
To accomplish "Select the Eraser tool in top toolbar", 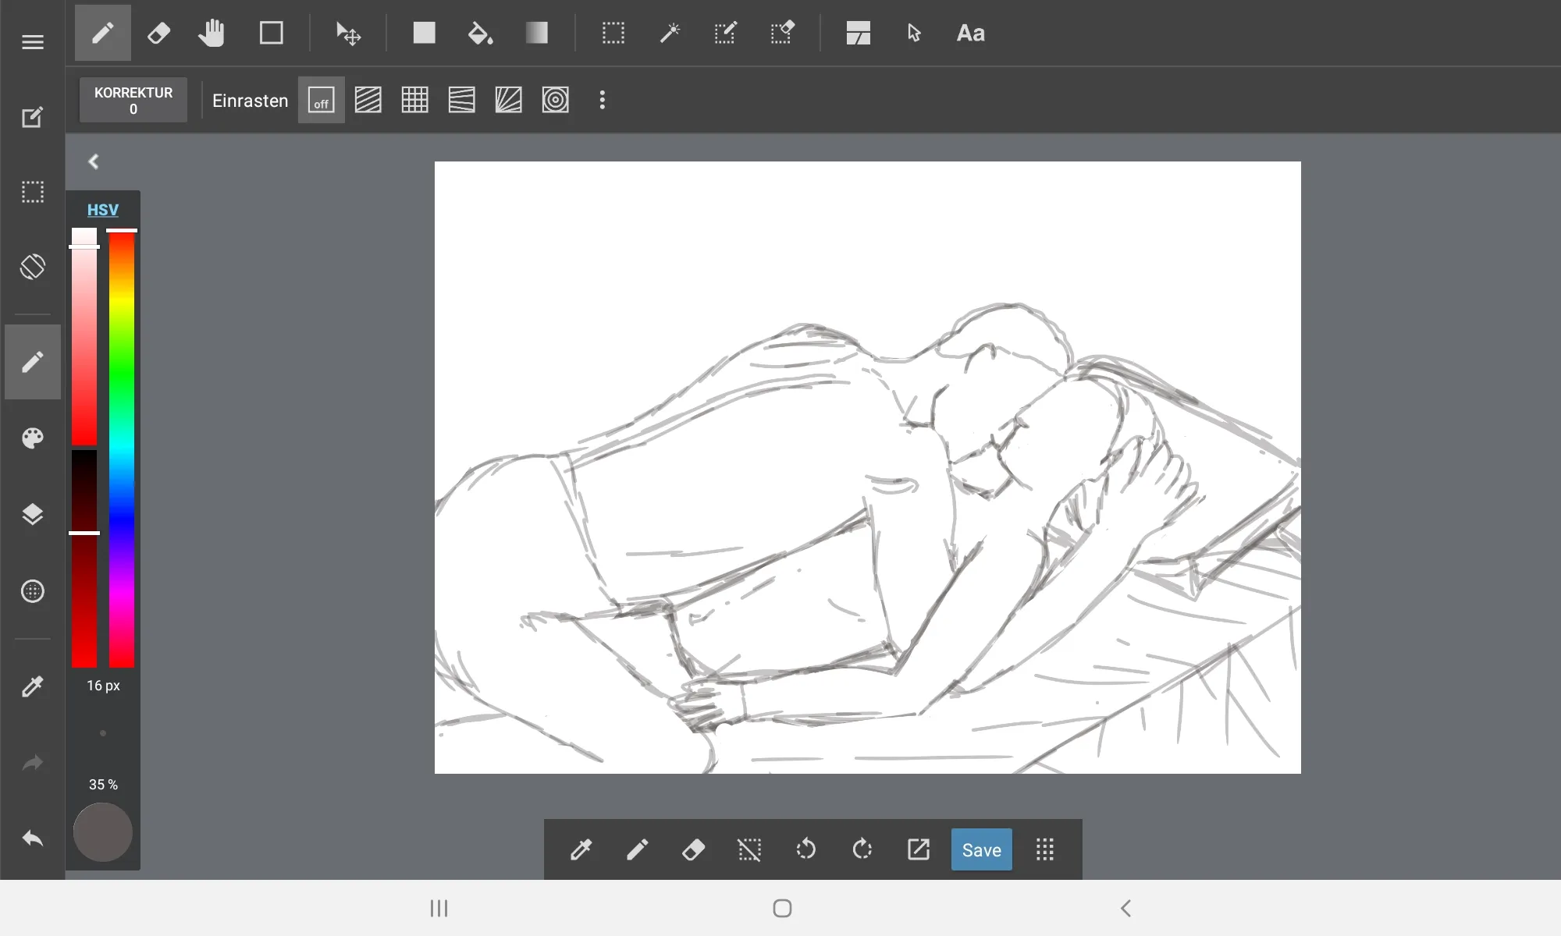I will [158, 33].
